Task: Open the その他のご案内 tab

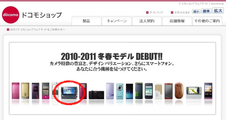Action: point(207,21)
